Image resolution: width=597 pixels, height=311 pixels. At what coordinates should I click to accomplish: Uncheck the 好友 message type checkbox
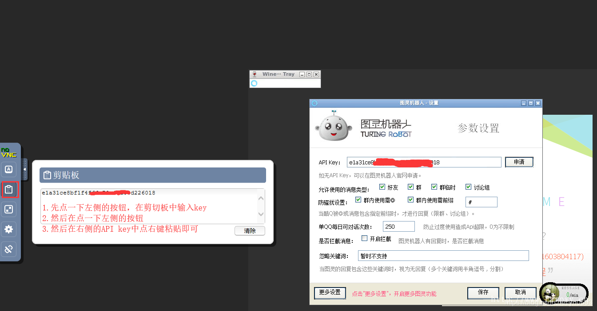pyautogui.click(x=382, y=187)
